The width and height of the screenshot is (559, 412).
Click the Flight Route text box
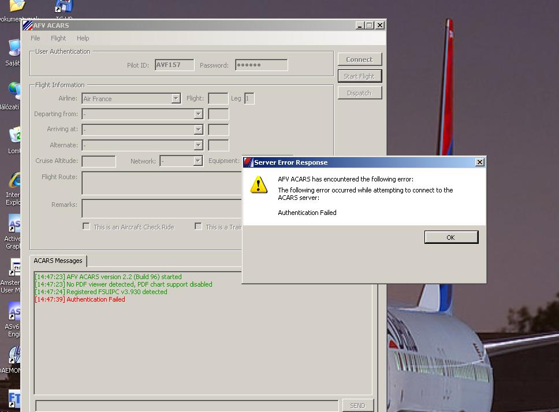pyautogui.click(x=162, y=183)
